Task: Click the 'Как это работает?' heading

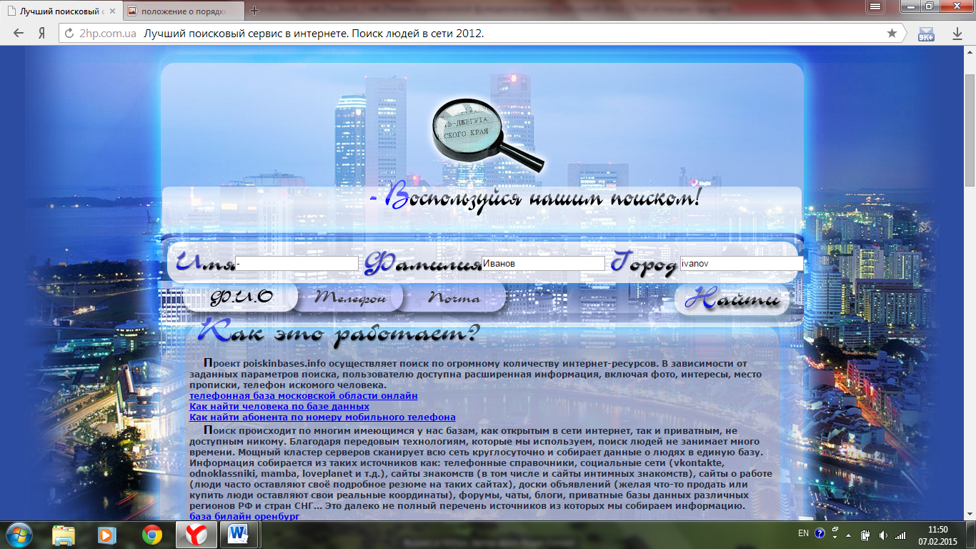Action: 339,332
